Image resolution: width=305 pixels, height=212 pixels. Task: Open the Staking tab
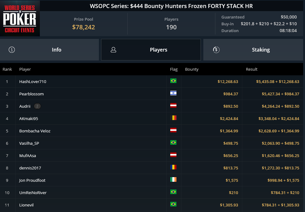click(x=253, y=50)
